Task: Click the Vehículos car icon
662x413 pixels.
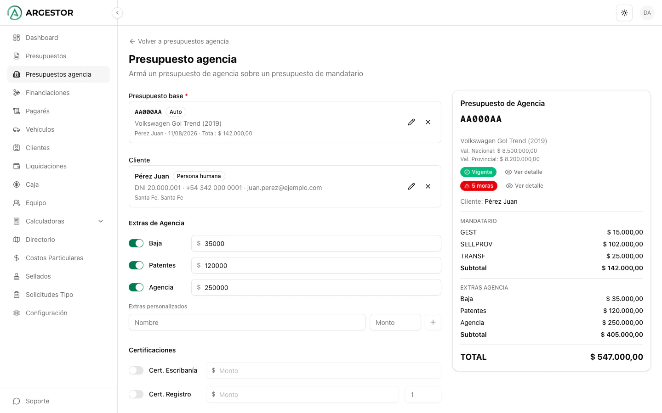Action: pos(17,129)
